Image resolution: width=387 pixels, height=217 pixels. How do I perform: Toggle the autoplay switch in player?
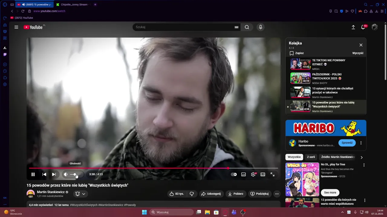(x=234, y=174)
